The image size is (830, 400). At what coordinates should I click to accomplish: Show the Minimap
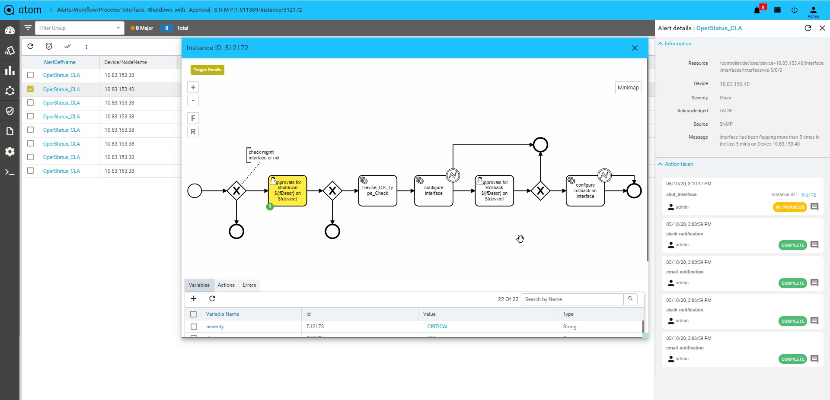[628, 88]
